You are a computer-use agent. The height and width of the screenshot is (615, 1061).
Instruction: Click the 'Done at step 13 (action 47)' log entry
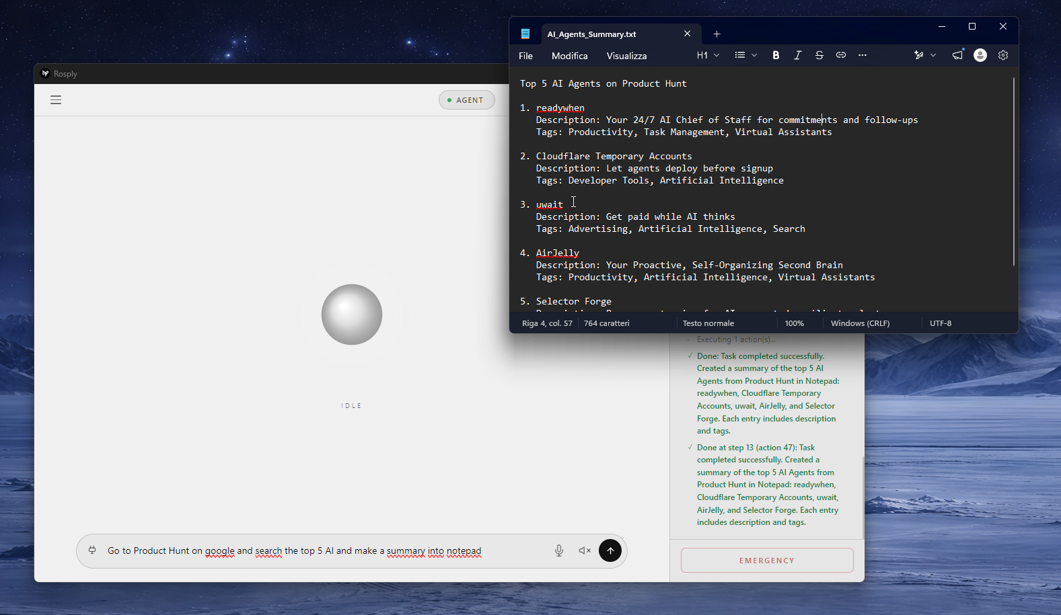(768, 485)
